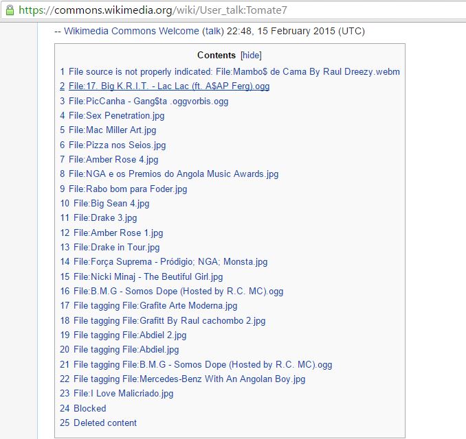Screen dimensions: 466x439
Task: Jump to section 20 File tagging Abdiel.jpg
Action: coord(120,350)
